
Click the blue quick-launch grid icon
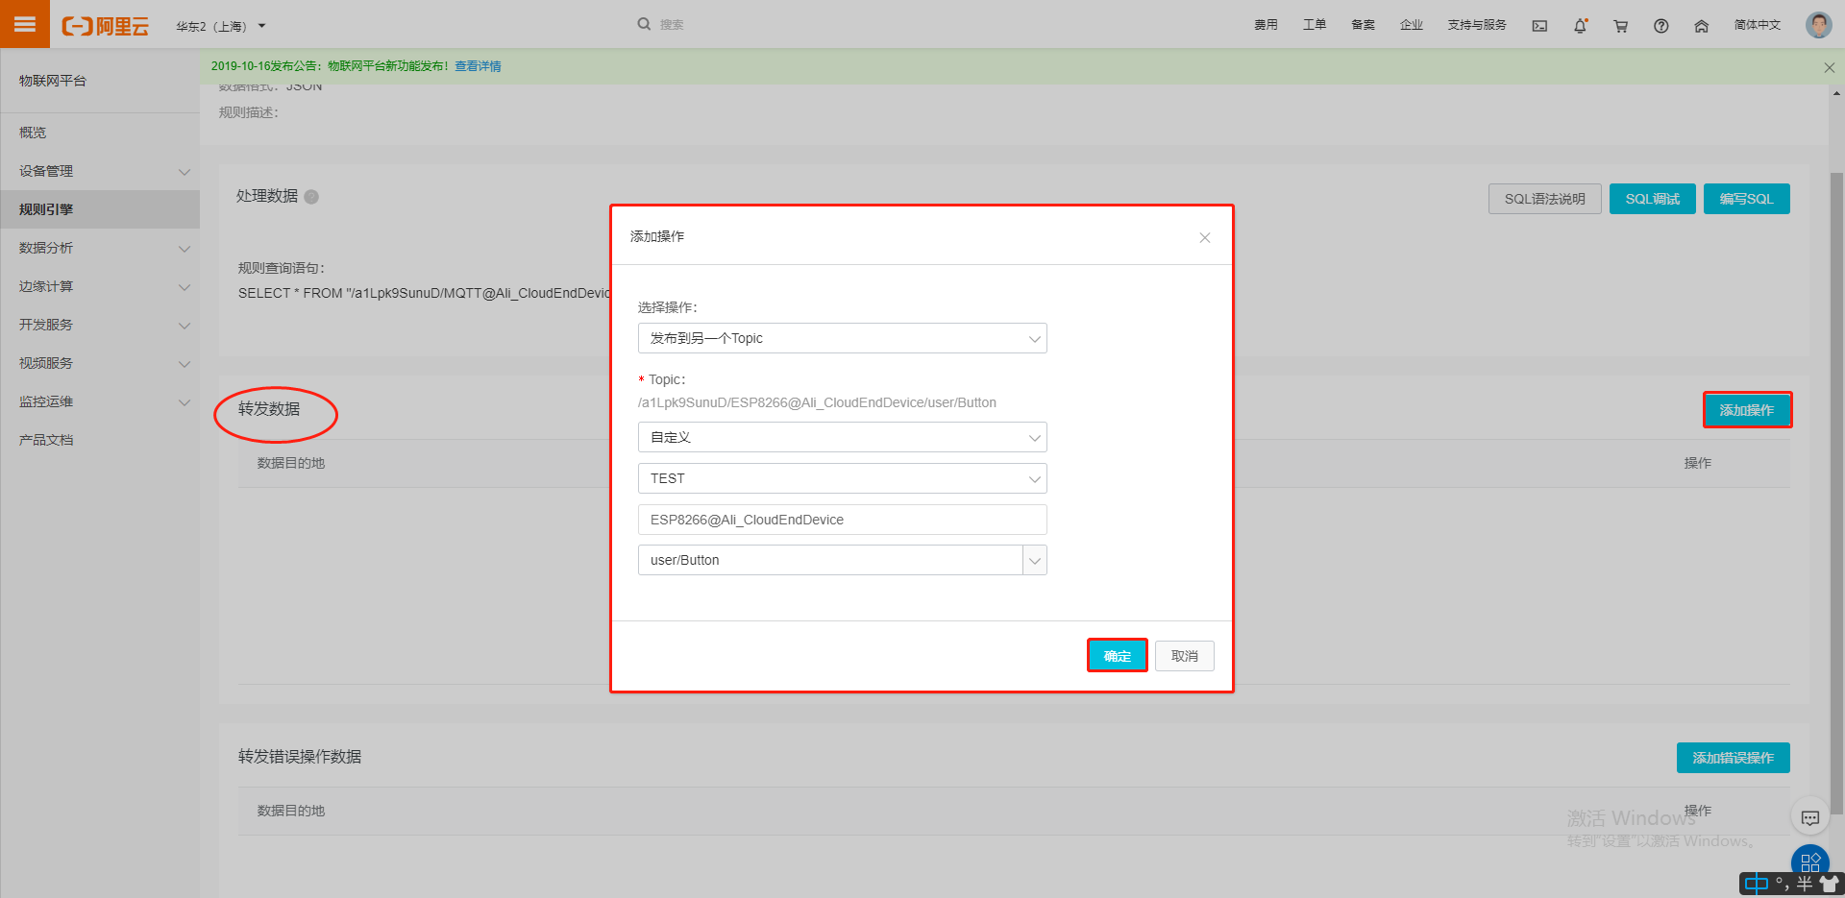tap(1809, 862)
